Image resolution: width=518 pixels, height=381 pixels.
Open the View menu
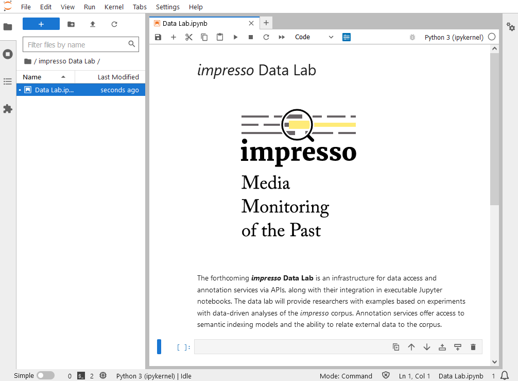[67, 7]
